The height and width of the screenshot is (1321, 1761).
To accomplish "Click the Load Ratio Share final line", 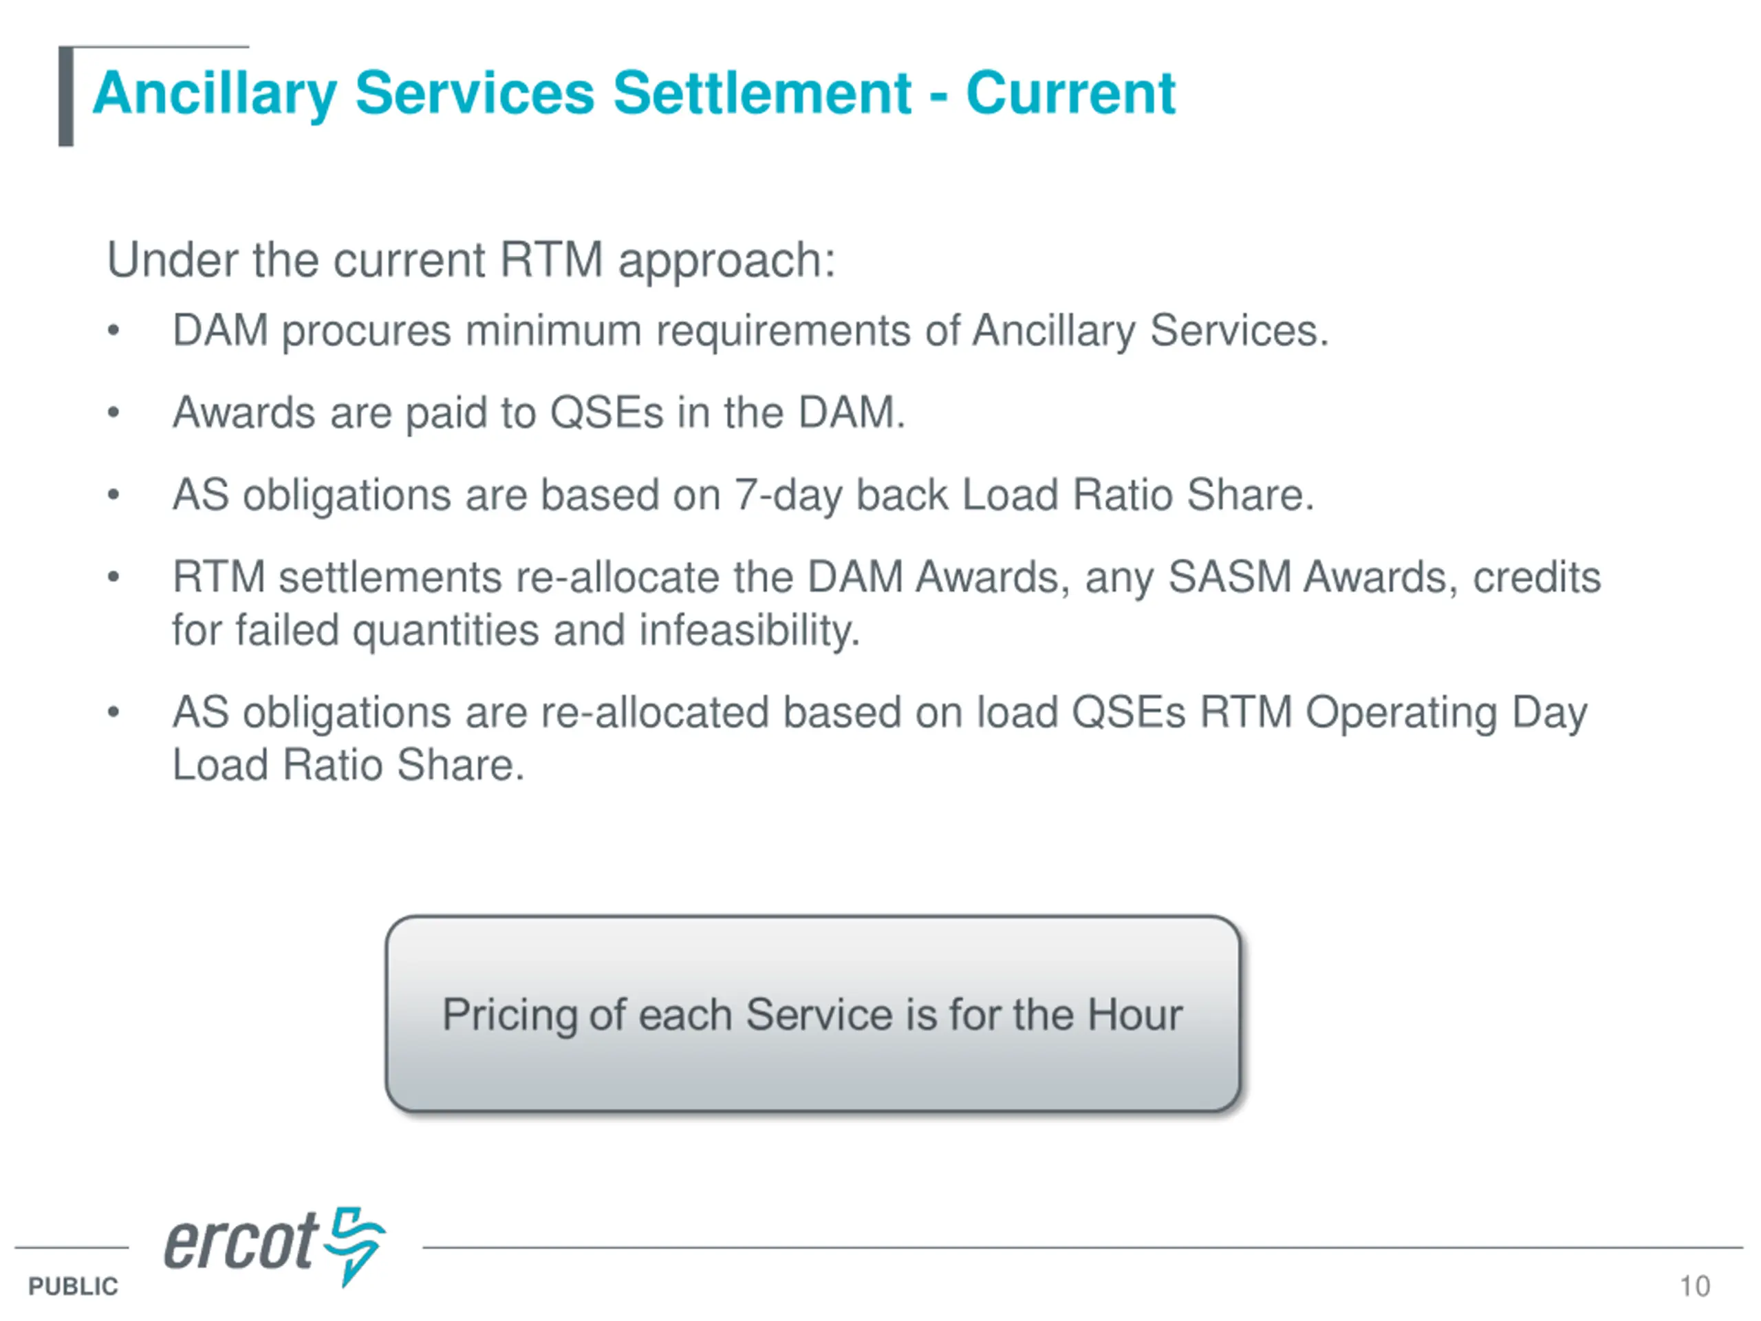I will [x=348, y=765].
